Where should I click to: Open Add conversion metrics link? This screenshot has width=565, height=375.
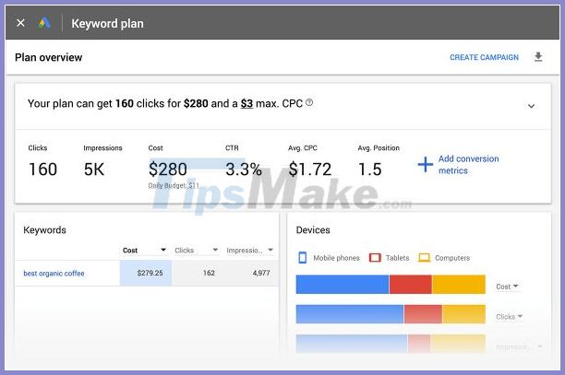(x=468, y=165)
